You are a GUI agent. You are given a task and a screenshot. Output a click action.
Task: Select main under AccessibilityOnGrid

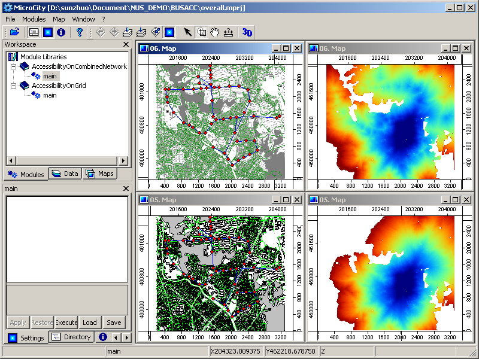coord(50,95)
